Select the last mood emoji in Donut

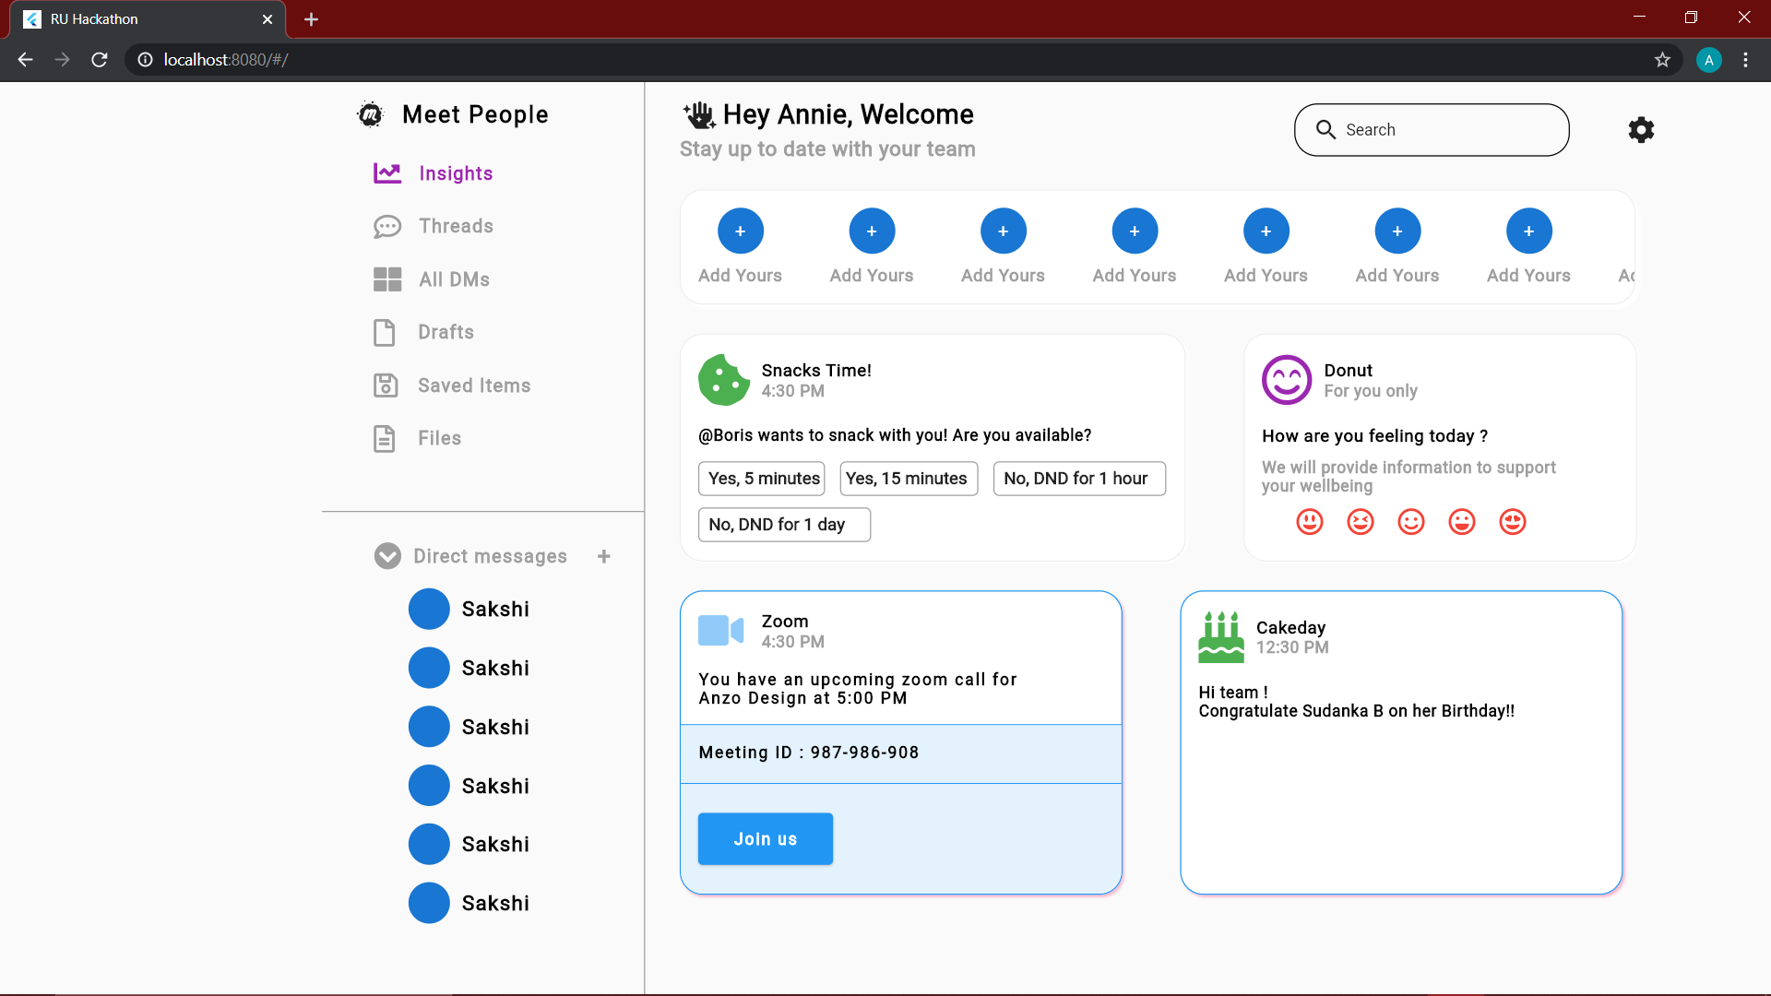tap(1513, 522)
